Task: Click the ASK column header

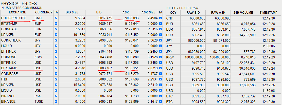Action: click(126, 12)
